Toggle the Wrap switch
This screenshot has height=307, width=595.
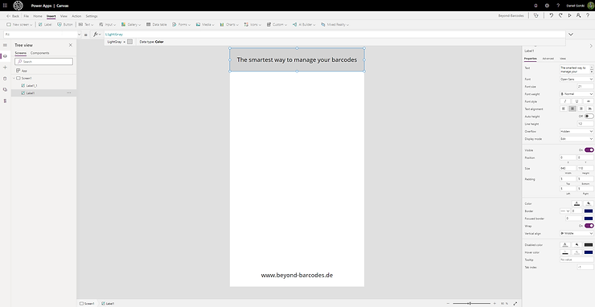pyautogui.click(x=589, y=226)
